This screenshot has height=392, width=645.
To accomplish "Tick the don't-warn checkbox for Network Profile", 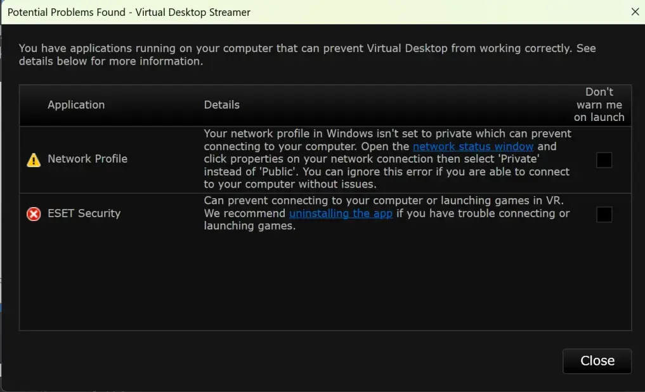I will pos(604,160).
